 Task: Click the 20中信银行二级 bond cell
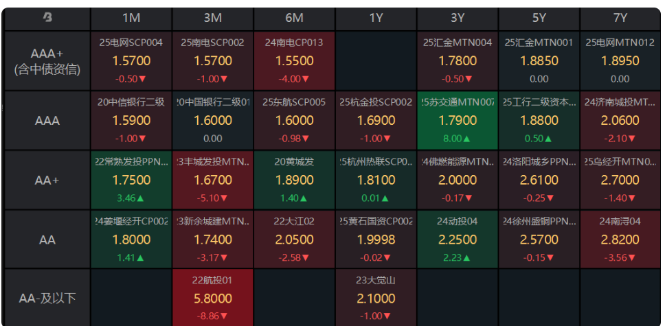click(131, 120)
